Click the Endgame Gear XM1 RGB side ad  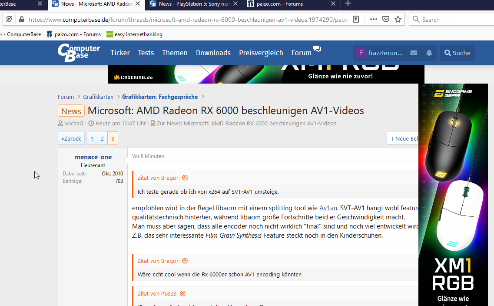tap(453, 195)
